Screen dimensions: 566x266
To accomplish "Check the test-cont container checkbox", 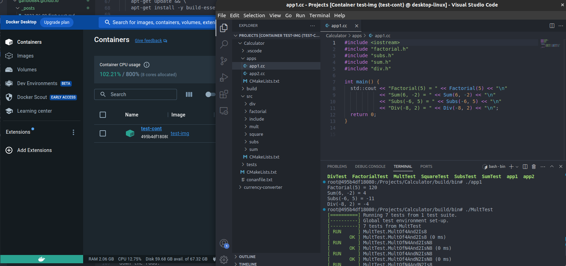I will coord(103,133).
